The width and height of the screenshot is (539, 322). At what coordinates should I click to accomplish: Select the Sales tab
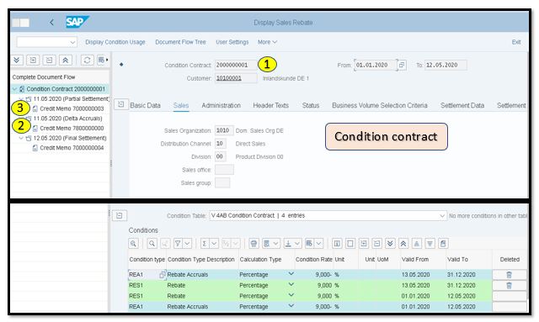[181, 105]
